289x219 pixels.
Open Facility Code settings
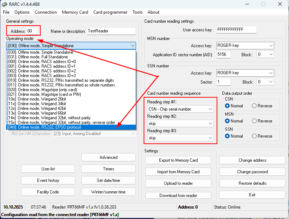tap(48, 192)
